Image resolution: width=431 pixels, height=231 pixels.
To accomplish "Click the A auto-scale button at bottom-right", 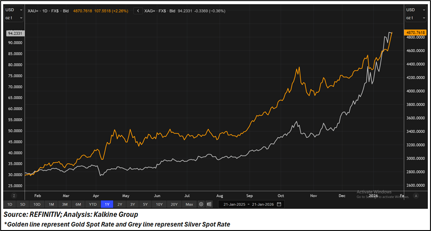I will pos(415,196).
